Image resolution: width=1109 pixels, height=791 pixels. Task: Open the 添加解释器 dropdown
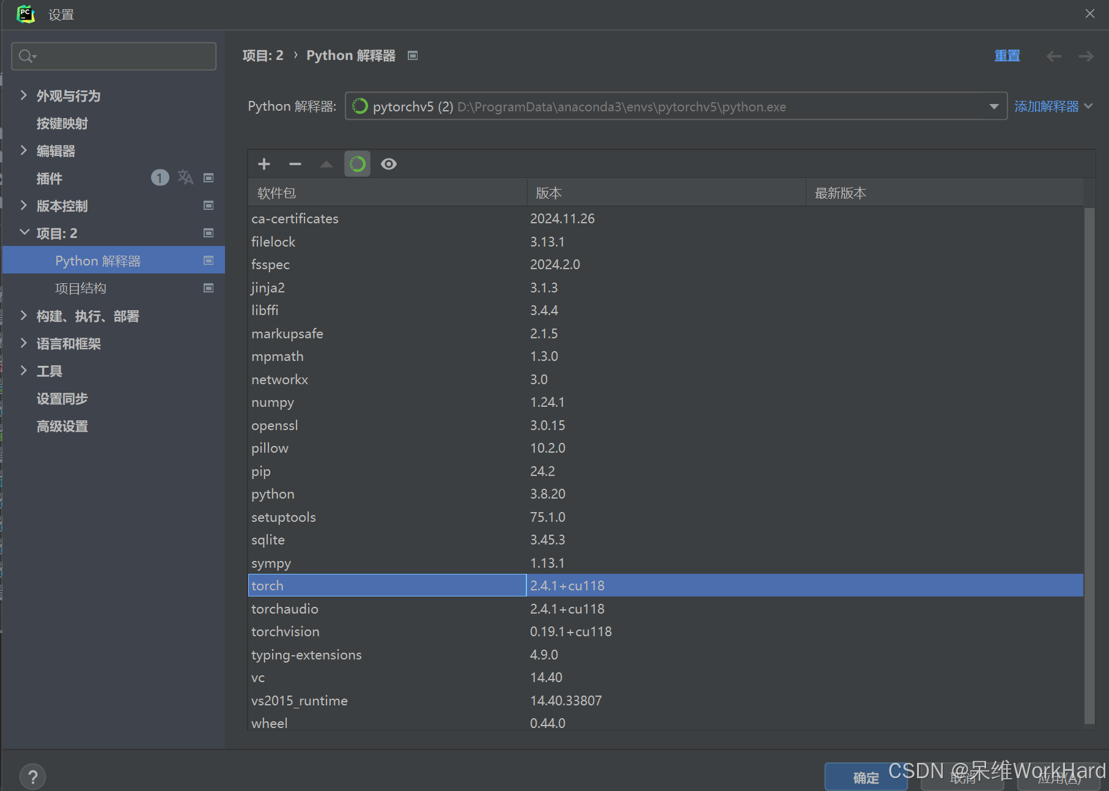tap(1053, 106)
